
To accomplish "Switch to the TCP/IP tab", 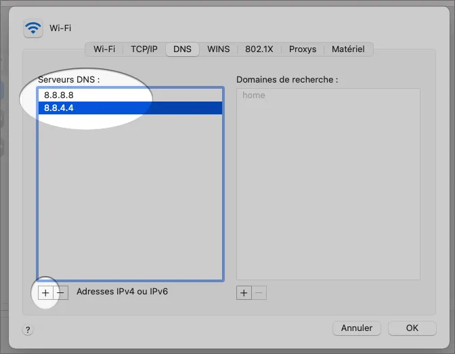I will coord(144,49).
